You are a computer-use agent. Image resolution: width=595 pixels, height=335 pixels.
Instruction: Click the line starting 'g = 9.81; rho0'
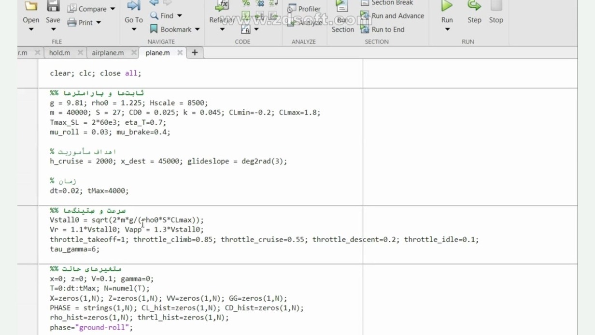click(x=129, y=103)
